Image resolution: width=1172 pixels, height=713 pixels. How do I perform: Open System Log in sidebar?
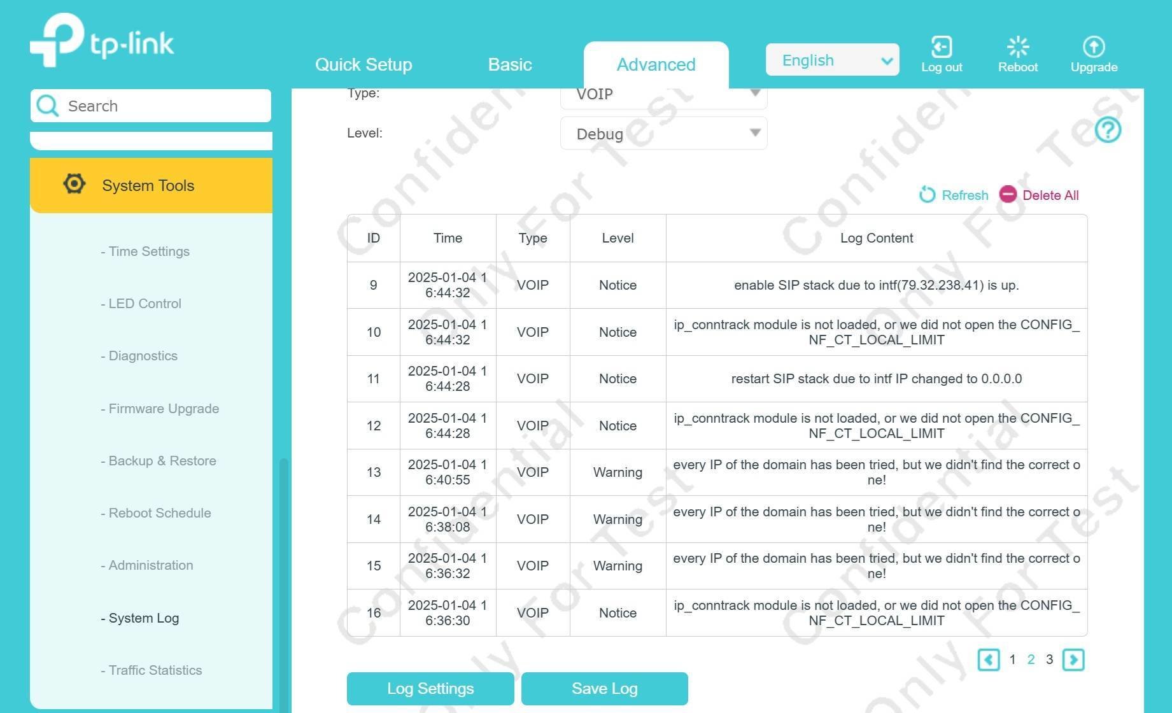(139, 618)
